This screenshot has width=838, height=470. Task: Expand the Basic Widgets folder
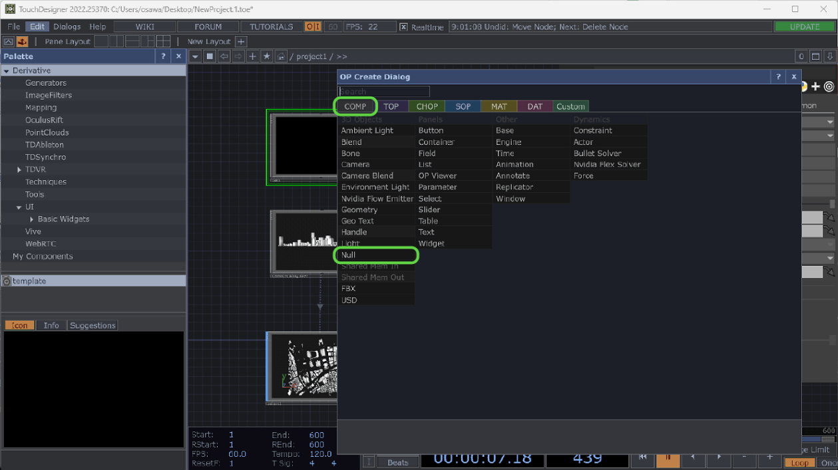pos(31,219)
